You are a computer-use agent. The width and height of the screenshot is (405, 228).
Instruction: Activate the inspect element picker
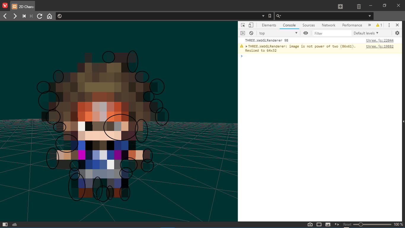(x=243, y=25)
